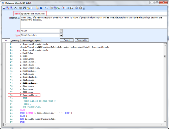Click the gray info circle icon

pos(80,8)
